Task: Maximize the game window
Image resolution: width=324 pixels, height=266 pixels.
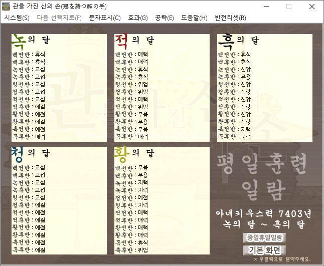Action: coord(289,7)
